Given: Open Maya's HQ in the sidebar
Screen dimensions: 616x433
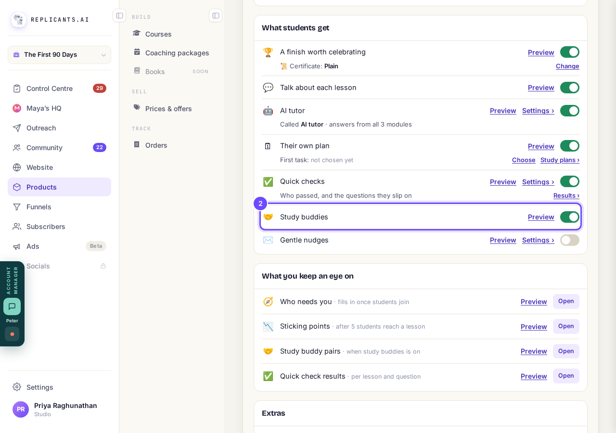Looking at the screenshot, I should coord(59,108).
